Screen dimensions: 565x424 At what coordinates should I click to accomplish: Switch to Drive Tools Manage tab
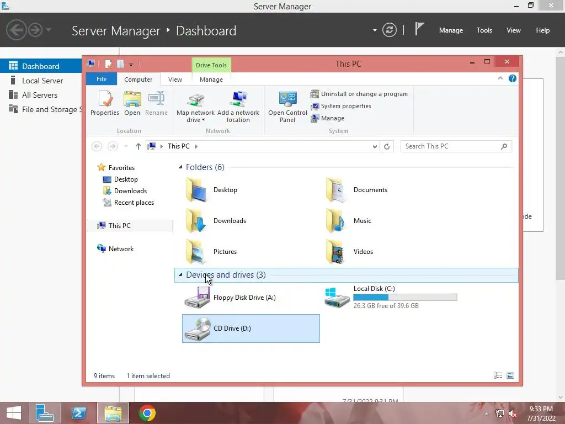tap(211, 79)
